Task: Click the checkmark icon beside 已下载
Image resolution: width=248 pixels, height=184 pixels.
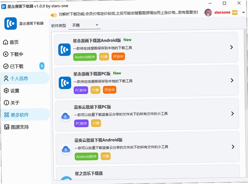Action: 6,66
